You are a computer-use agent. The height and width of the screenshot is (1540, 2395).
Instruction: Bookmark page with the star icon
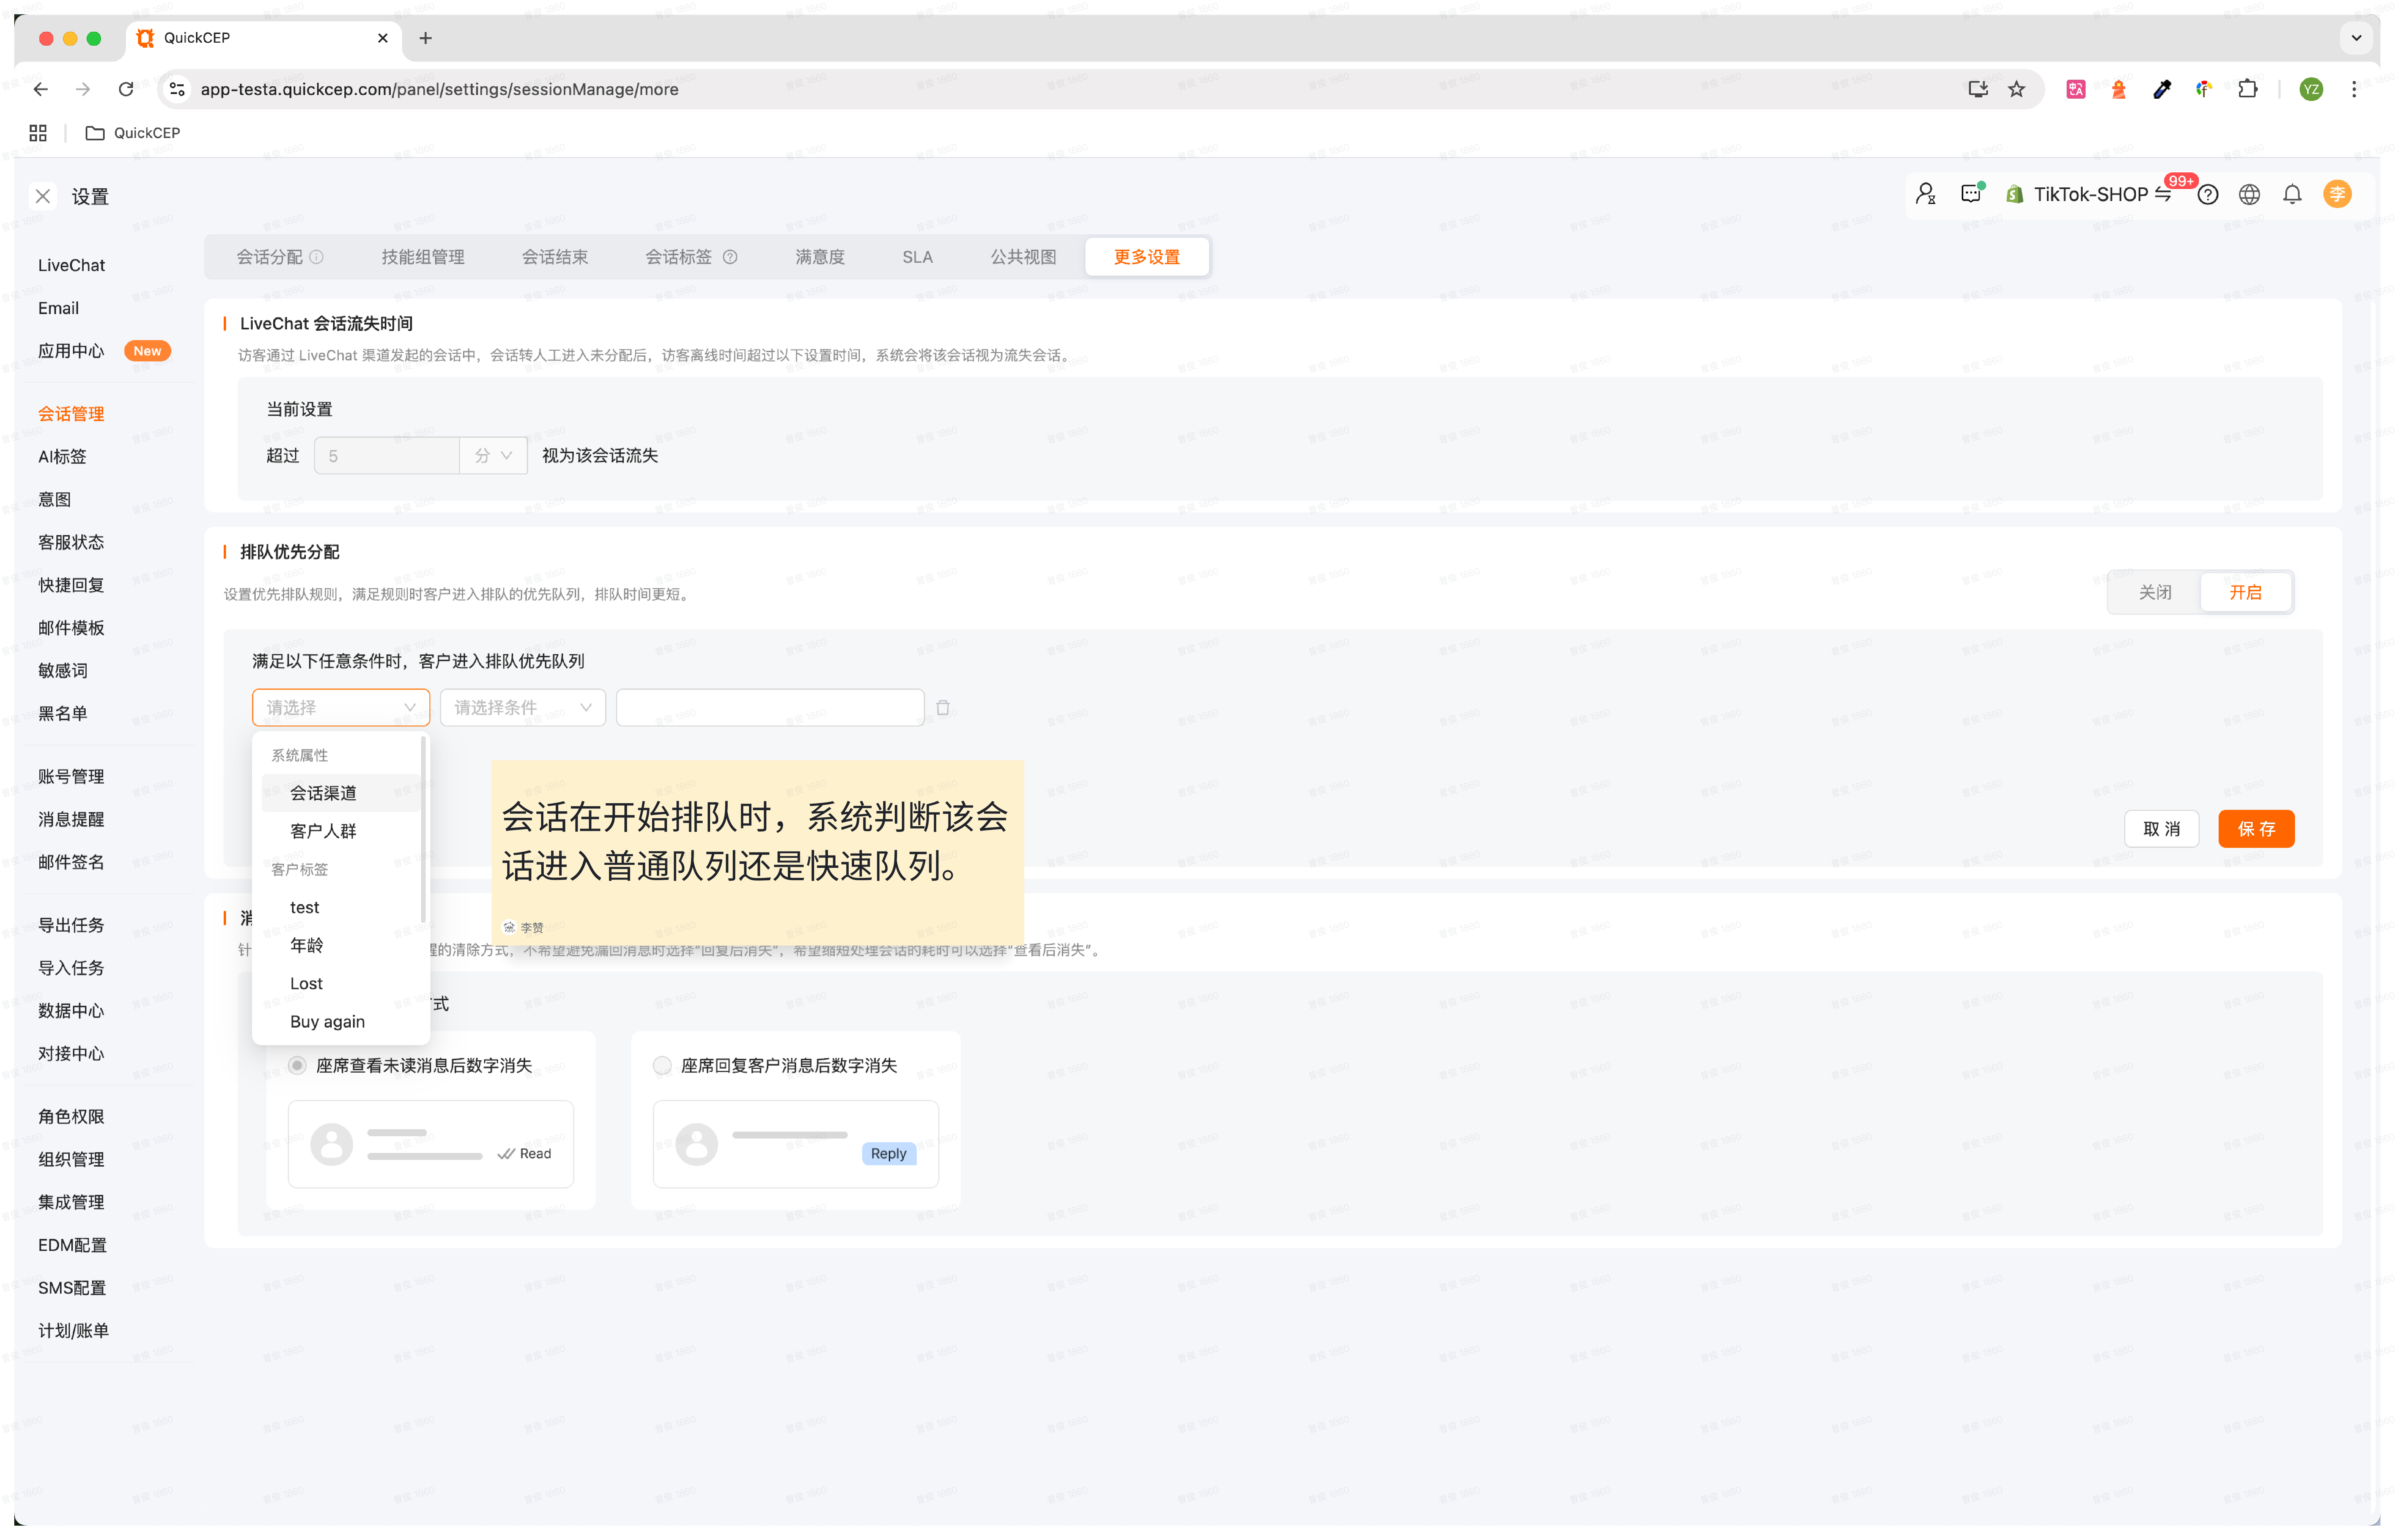[x=2016, y=89]
